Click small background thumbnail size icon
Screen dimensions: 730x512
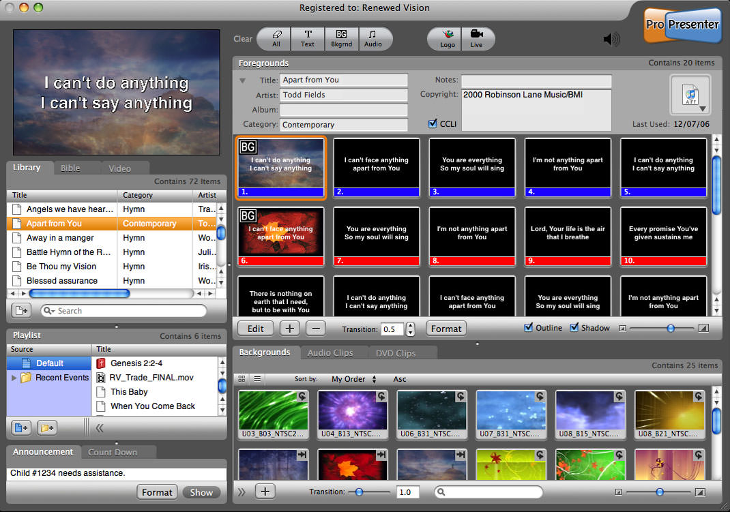[x=618, y=492]
